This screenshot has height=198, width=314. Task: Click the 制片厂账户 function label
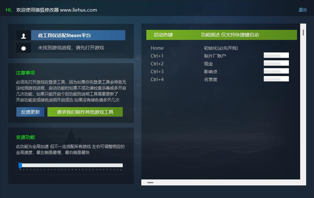pos(215,56)
